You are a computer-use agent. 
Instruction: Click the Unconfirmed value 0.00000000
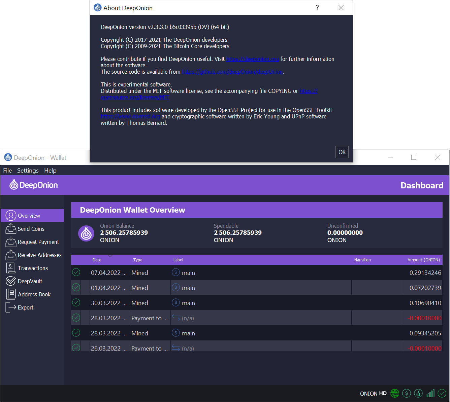tap(345, 232)
